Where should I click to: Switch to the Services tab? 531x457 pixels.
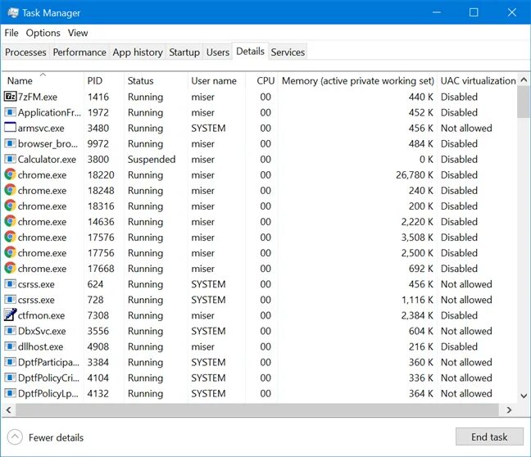(288, 52)
